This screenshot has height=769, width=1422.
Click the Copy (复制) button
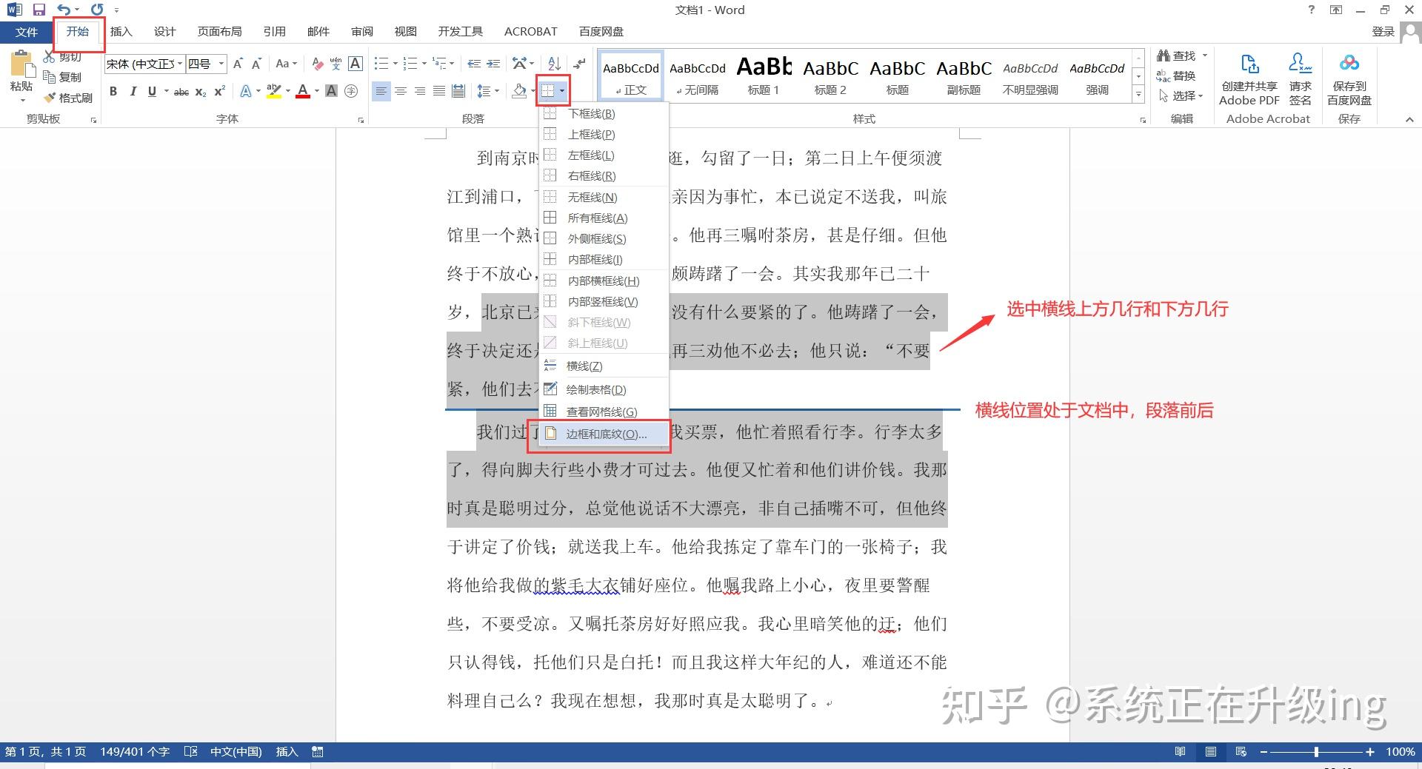[62, 77]
